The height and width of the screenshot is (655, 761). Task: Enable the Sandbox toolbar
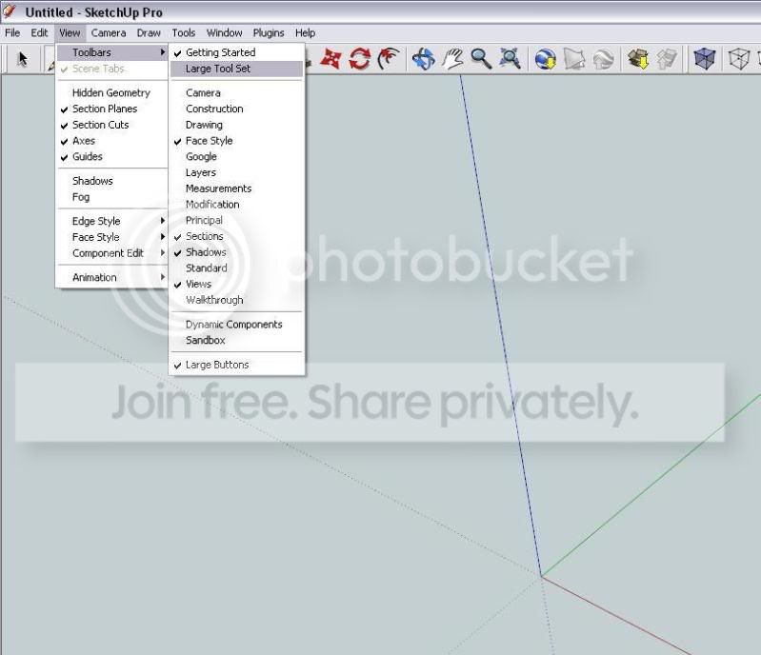pos(237,340)
